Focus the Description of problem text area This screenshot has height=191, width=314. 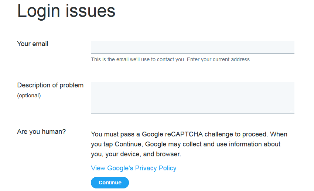pos(192,98)
